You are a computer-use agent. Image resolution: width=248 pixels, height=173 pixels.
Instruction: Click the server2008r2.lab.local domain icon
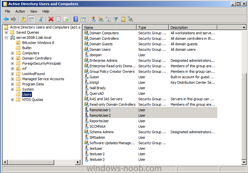[x=12, y=38]
